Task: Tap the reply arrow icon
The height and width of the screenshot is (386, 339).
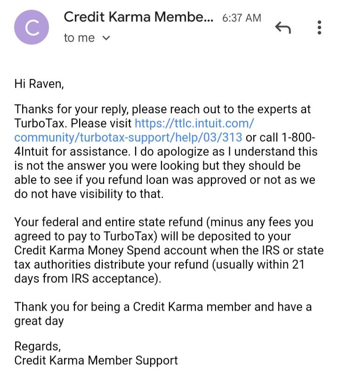Action: pos(283,27)
